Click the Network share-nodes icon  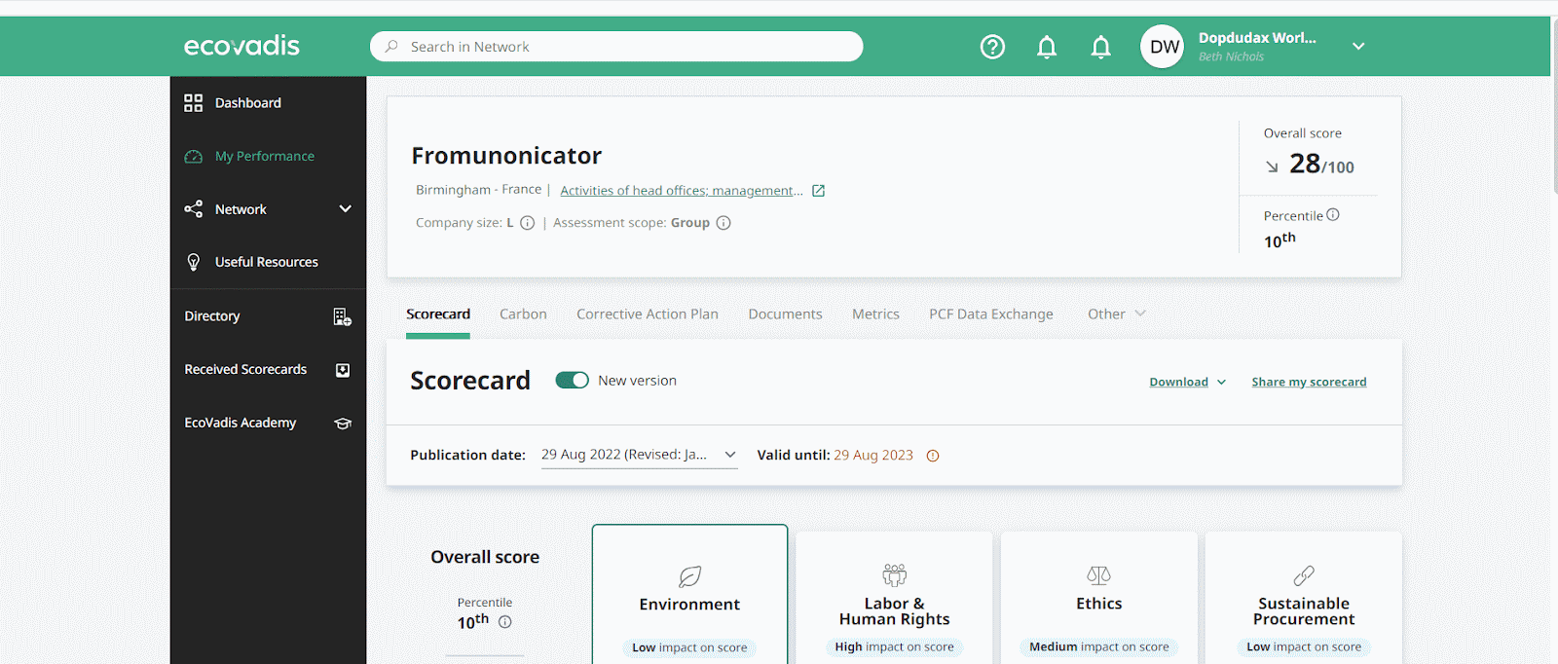194,209
